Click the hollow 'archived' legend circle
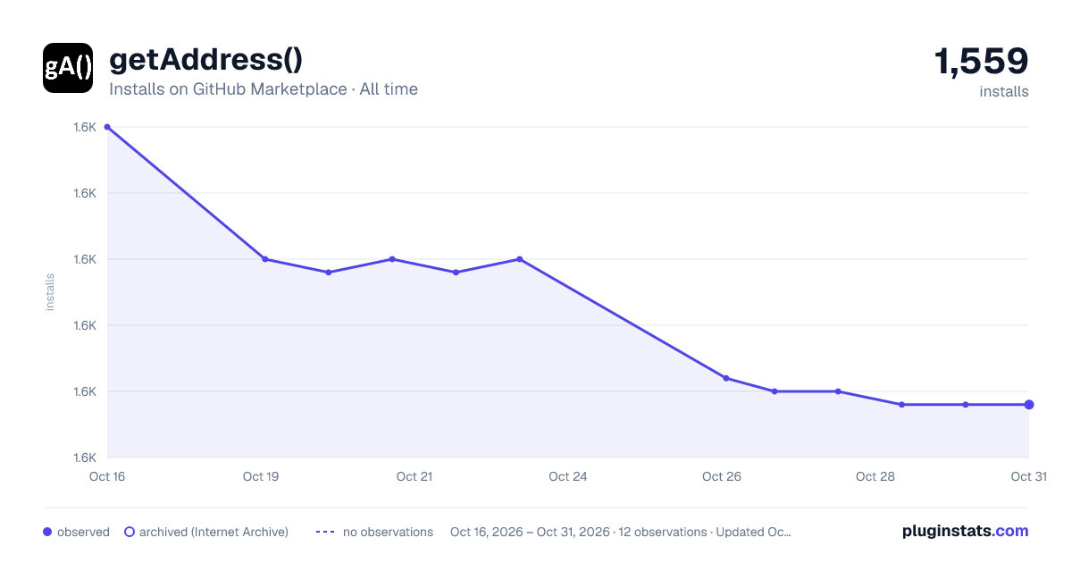The width and height of the screenshot is (1072, 563). coord(130,532)
